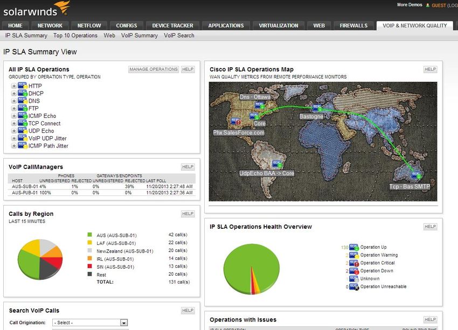Click the red SIN legend swatch
This screenshot has width=458, height=330.
coord(89,266)
